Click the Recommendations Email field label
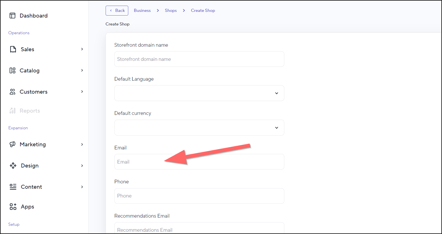442x234 pixels. (142, 216)
